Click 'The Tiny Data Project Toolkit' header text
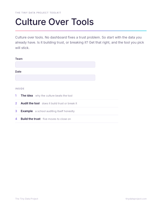Screen dimensions: 162x210 click(x=38, y=13)
